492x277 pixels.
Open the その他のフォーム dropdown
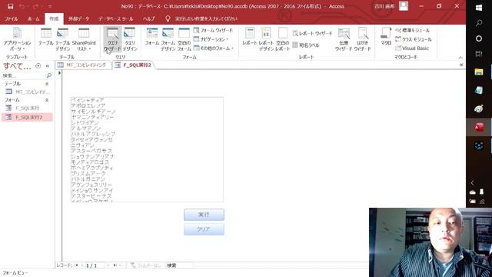[x=214, y=48]
